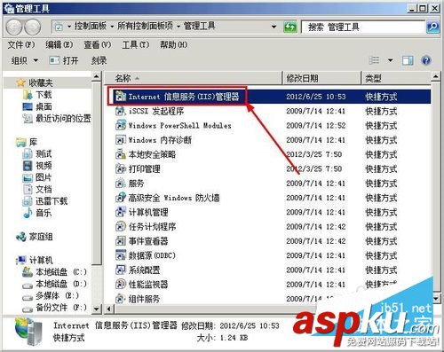Expand the arrow after 所有控制面板项 breadcrumb

[x=178, y=27]
